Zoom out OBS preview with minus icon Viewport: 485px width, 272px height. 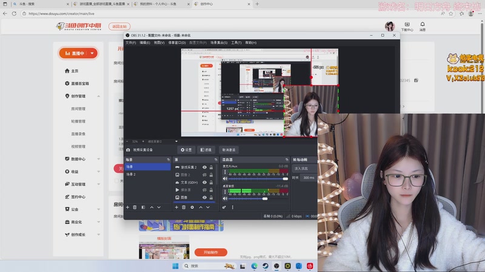point(127,141)
